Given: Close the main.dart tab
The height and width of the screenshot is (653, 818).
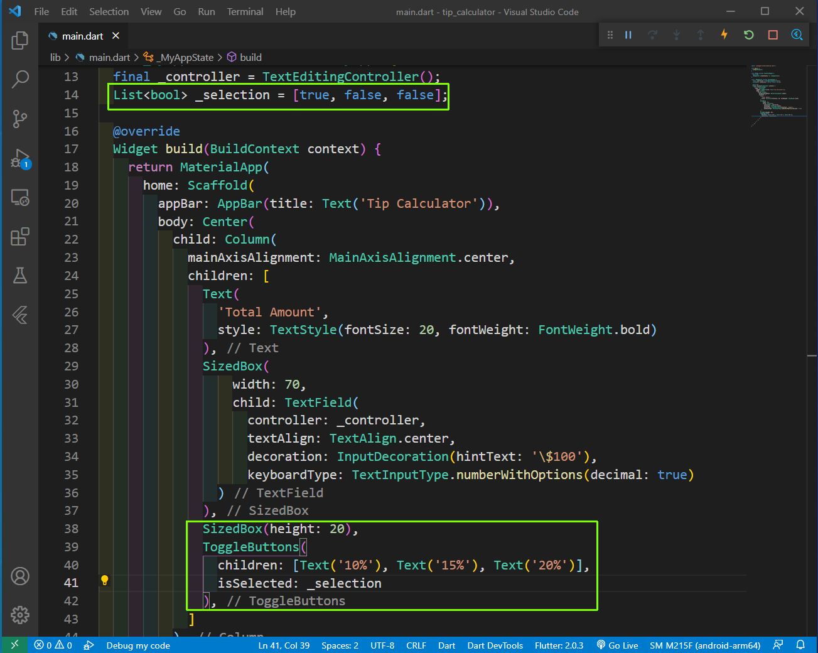Looking at the screenshot, I should (116, 36).
